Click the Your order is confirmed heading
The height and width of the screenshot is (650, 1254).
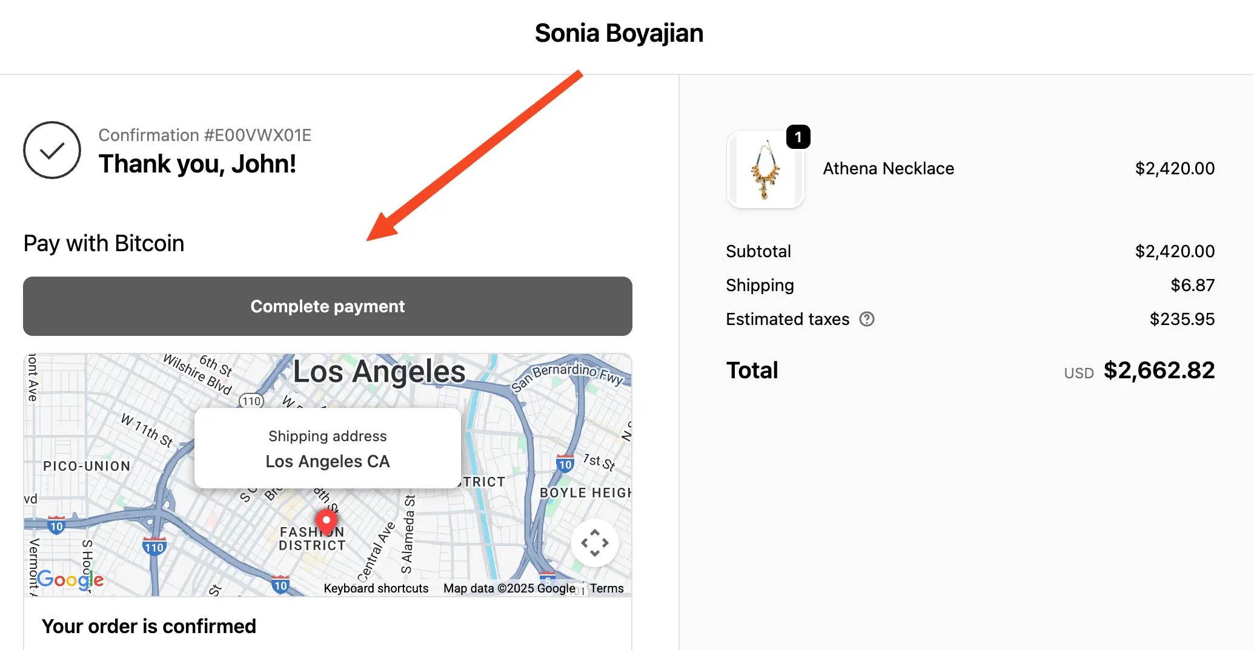click(x=148, y=626)
